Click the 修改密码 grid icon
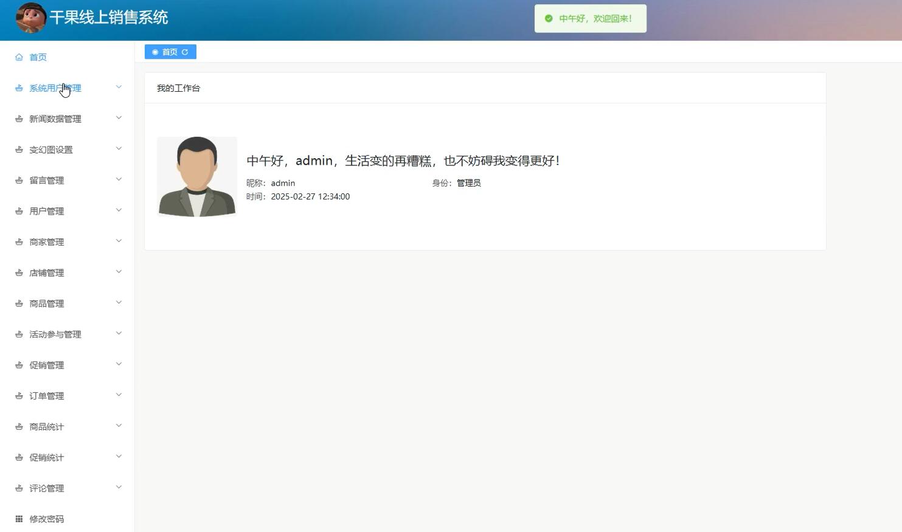Viewport: 902px width, 532px height. click(x=19, y=519)
